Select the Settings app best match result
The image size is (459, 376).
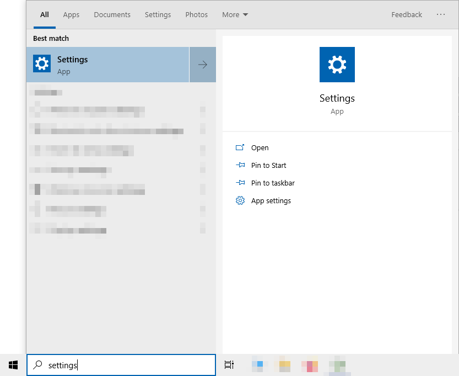pyautogui.click(x=107, y=65)
